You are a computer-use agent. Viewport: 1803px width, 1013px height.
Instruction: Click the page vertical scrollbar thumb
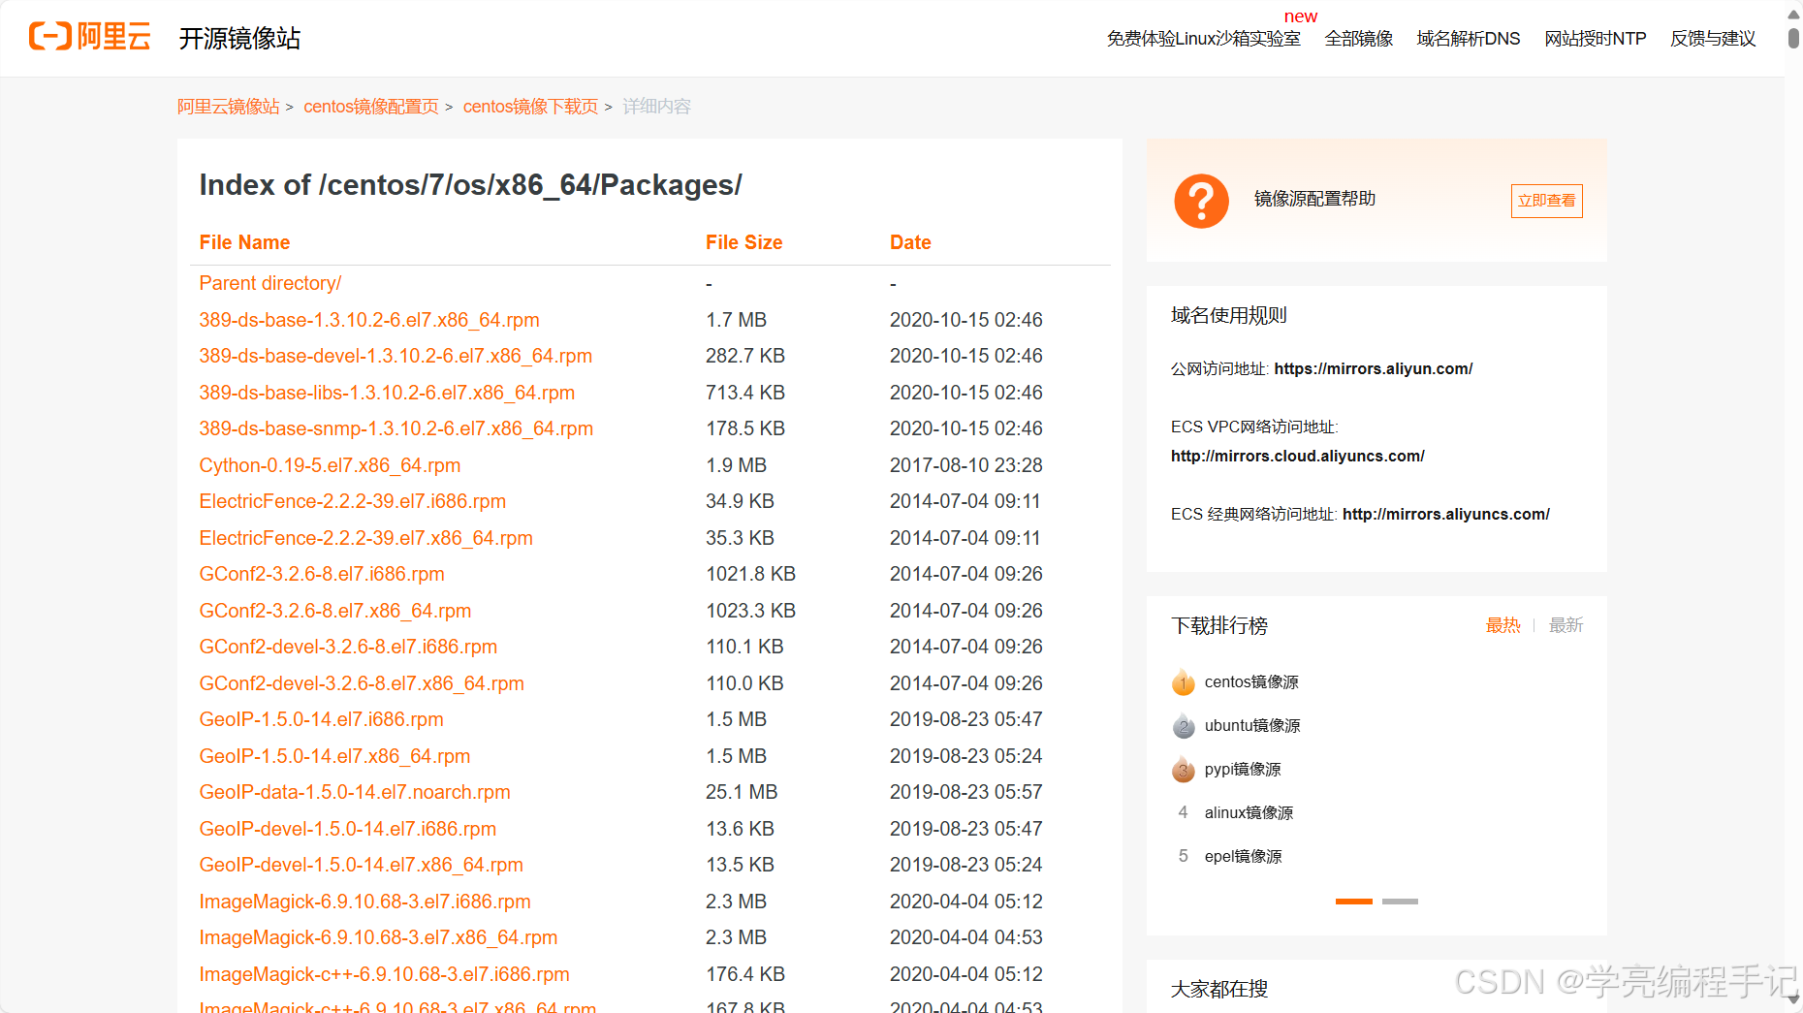pos(1793,38)
